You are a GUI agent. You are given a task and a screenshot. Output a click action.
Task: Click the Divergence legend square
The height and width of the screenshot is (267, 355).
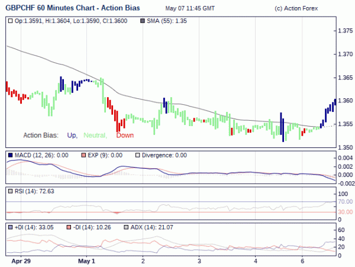tap(137, 155)
